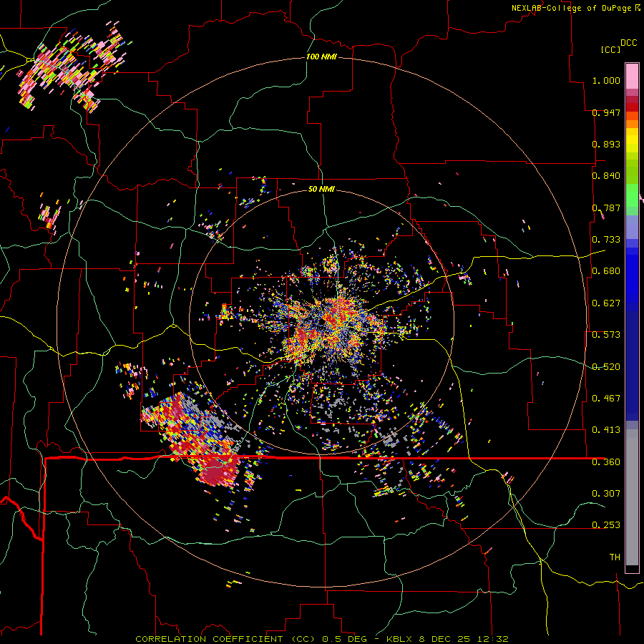Click the DCC product label
The height and width of the screenshot is (644, 644).
click(x=628, y=43)
